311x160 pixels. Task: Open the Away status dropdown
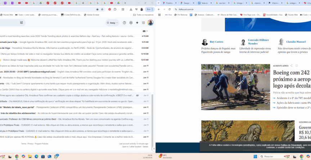(x=112, y=23)
